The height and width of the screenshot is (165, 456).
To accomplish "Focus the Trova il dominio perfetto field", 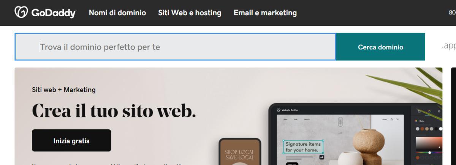I will click(x=175, y=47).
